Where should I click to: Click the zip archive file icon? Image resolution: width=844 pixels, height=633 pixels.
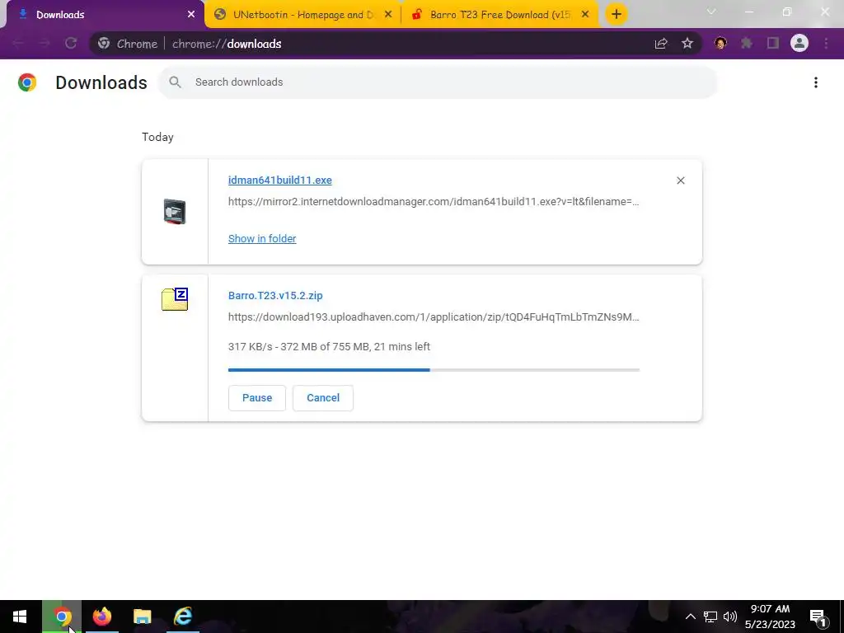(175, 299)
